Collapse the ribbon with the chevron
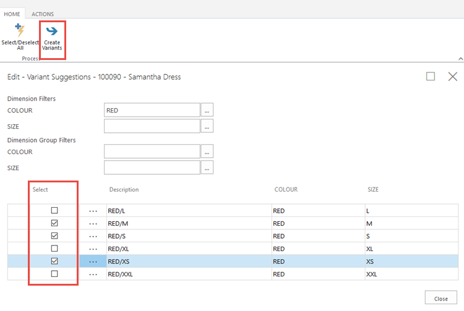Viewport: 464px width, 311px height. pos(459,58)
